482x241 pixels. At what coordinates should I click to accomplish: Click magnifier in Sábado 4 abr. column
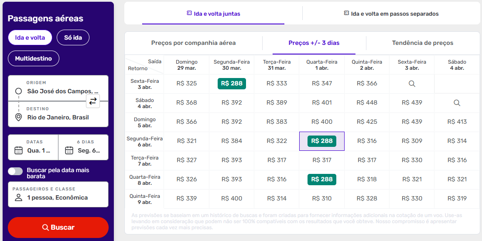pyautogui.click(x=457, y=103)
